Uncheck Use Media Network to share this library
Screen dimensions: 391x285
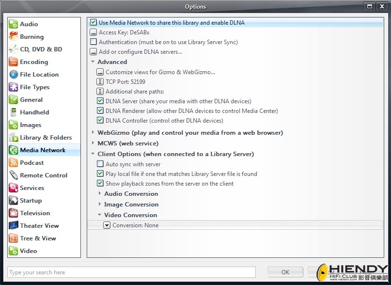pyautogui.click(x=93, y=22)
